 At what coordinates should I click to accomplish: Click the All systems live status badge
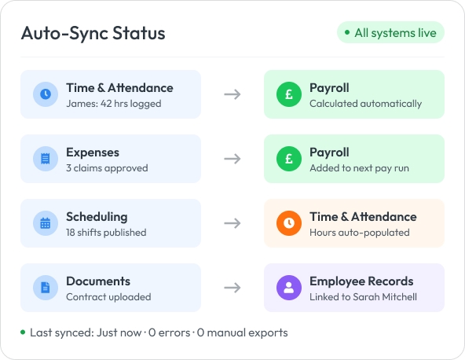(x=390, y=32)
